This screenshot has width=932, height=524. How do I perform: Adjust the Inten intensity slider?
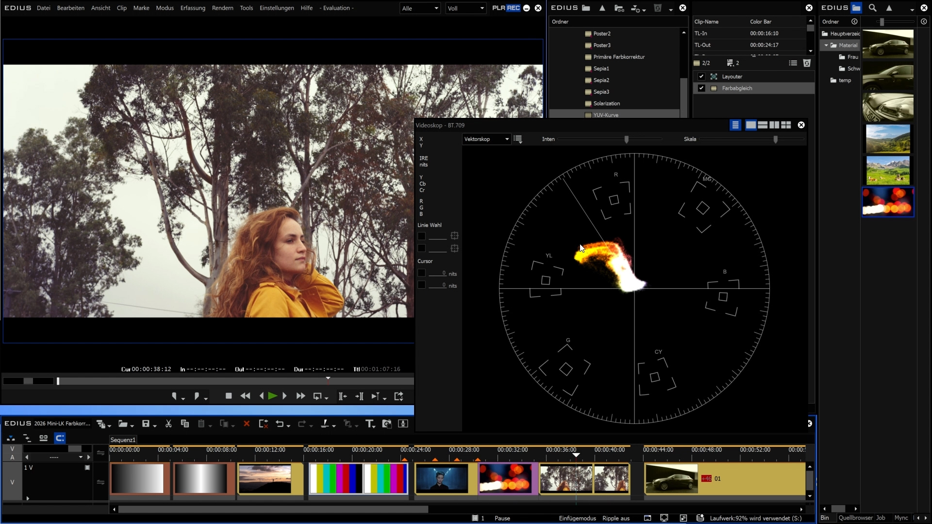coord(627,140)
